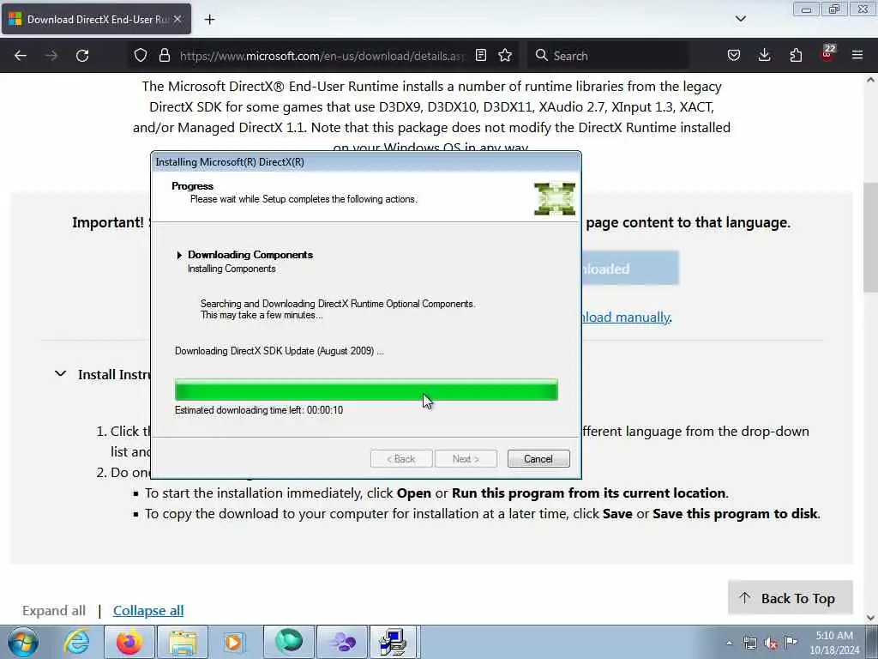The width and height of the screenshot is (878, 659).
Task: Bookmark this page with the star
Action: tap(505, 56)
